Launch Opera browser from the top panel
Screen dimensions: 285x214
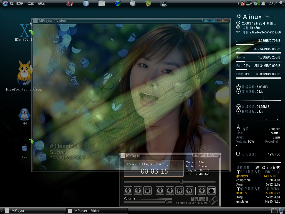70,3
